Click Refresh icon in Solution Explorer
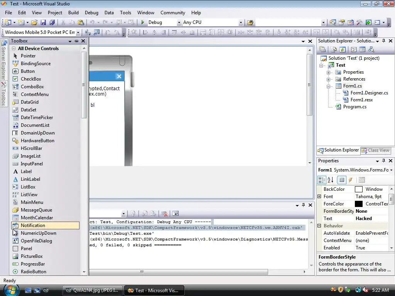 coord(342,49)
